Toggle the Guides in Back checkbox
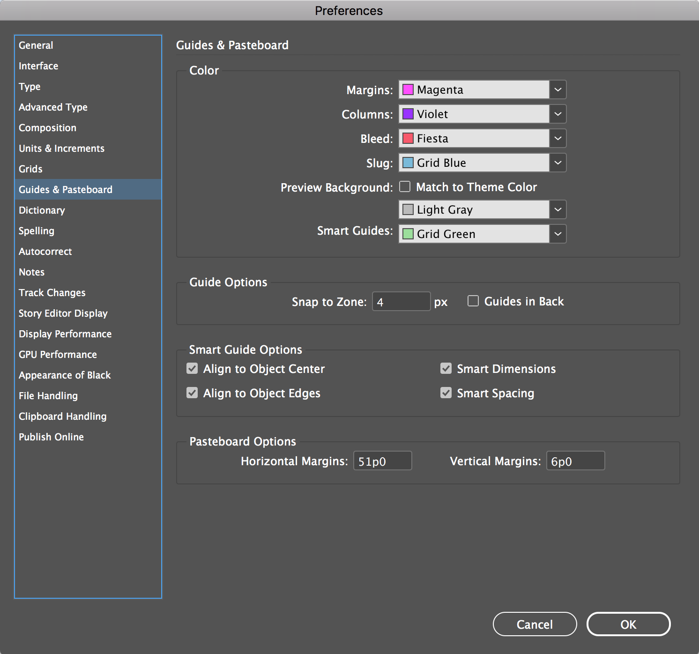699x654 pixels. click(473, 301)
